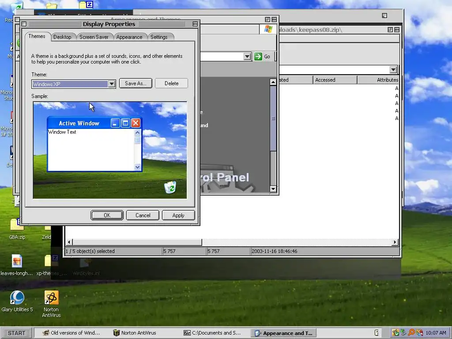
Task: Click the Display Properties close box at title left
Action: 24,24
